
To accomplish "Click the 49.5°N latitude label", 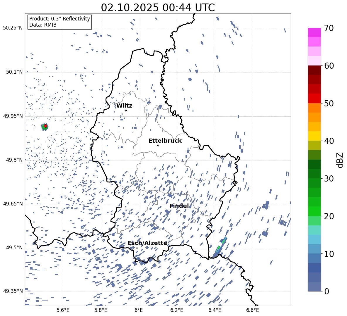I will pos(14,248).
